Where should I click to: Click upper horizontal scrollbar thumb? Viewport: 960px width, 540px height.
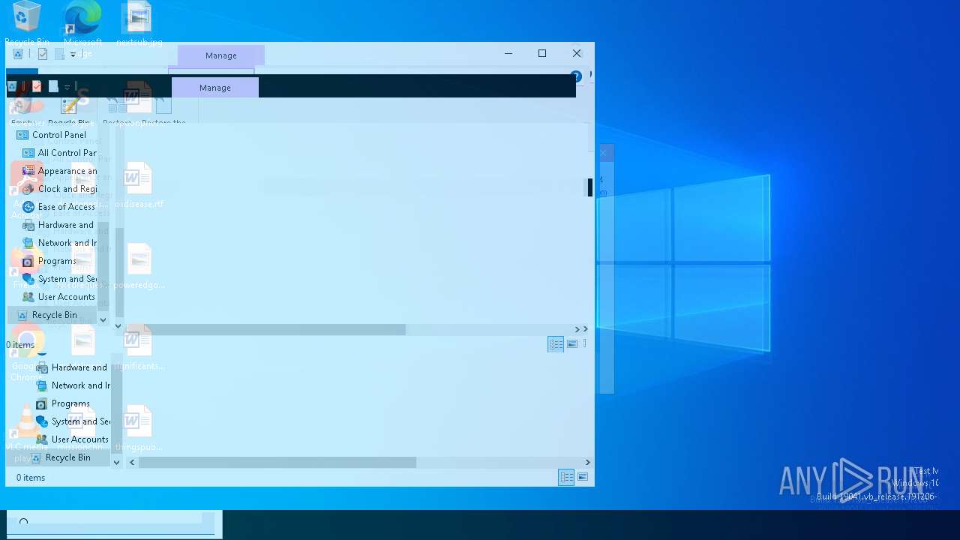(x=265, y=329)
